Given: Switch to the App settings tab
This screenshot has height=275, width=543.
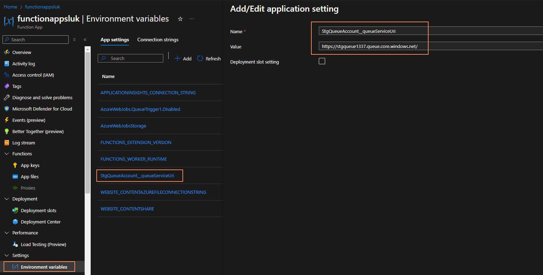Looking at the screenshot, I should [115, 40].
